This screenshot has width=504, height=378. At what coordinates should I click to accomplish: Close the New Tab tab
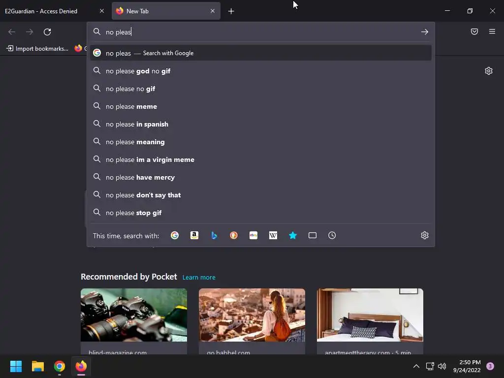tap(213, 11)
